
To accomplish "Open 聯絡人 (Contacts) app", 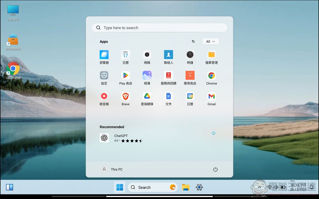I will point(168,57).
